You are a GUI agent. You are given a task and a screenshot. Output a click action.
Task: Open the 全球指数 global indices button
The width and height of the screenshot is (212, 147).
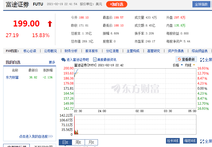pyautogui.click(x=201, y=4)
